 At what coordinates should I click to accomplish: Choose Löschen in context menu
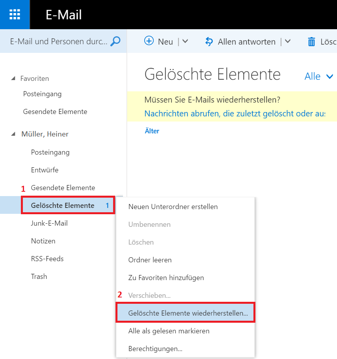click(185, 242)
